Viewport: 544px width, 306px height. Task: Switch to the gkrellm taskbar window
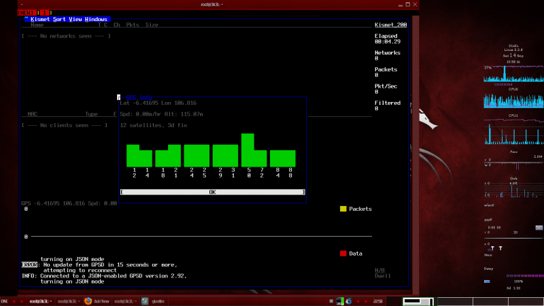(154, 301)
